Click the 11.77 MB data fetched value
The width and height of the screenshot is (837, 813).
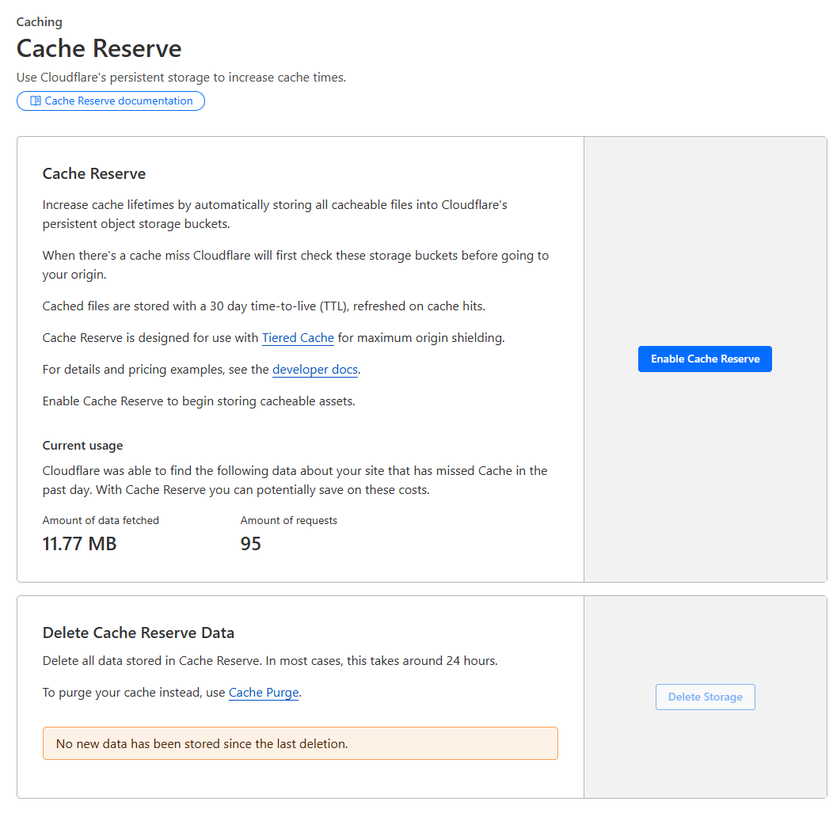(x=79, y=544)
